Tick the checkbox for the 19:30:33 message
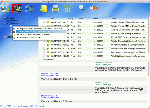150x108 pixels. (44, 45)
